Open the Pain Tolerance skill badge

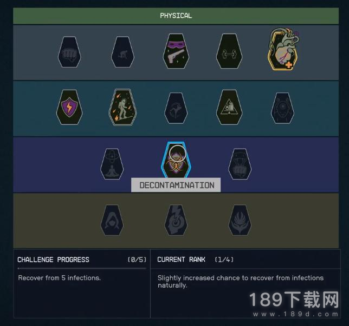coord(283,108)
